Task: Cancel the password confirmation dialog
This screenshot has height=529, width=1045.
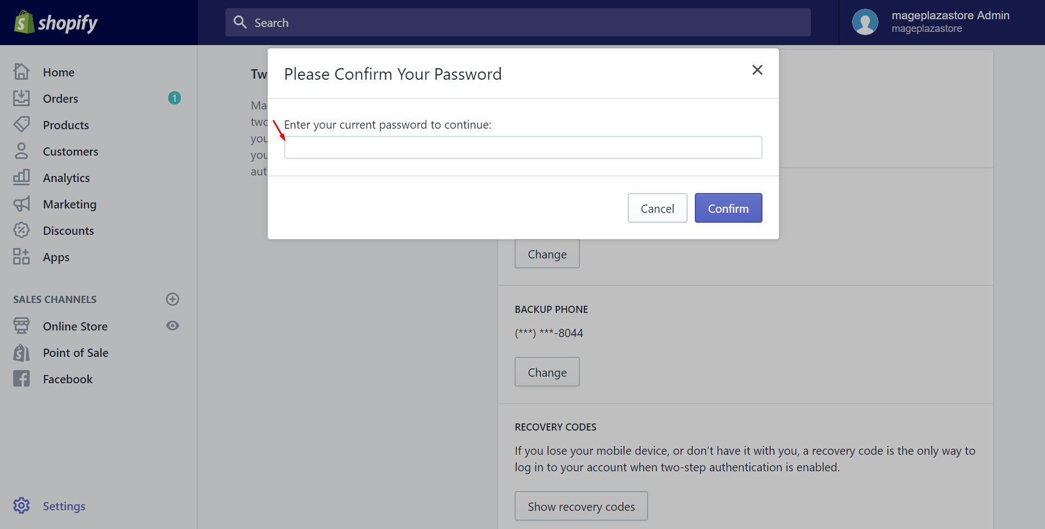Action: point(657,208)
